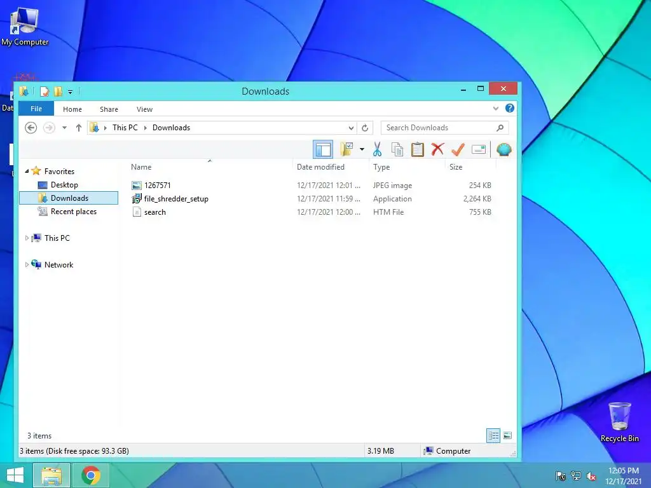
Task: Expand the ribbon with the chevron
Action: click(496, 109)
